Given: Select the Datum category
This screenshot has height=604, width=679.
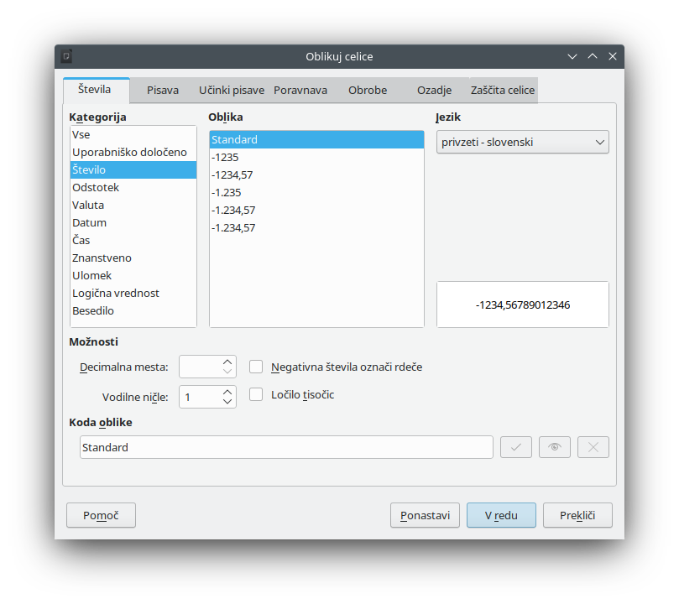Looking at the screenshot, I should (133, 223).
